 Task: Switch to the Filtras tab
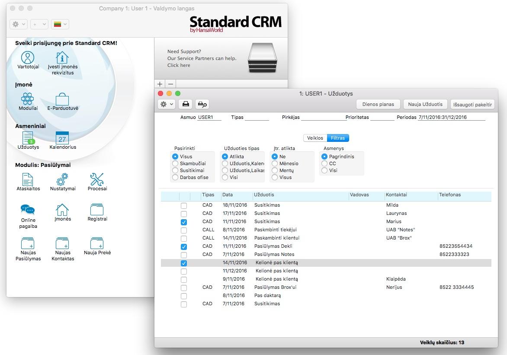click(x=338, y=138)
